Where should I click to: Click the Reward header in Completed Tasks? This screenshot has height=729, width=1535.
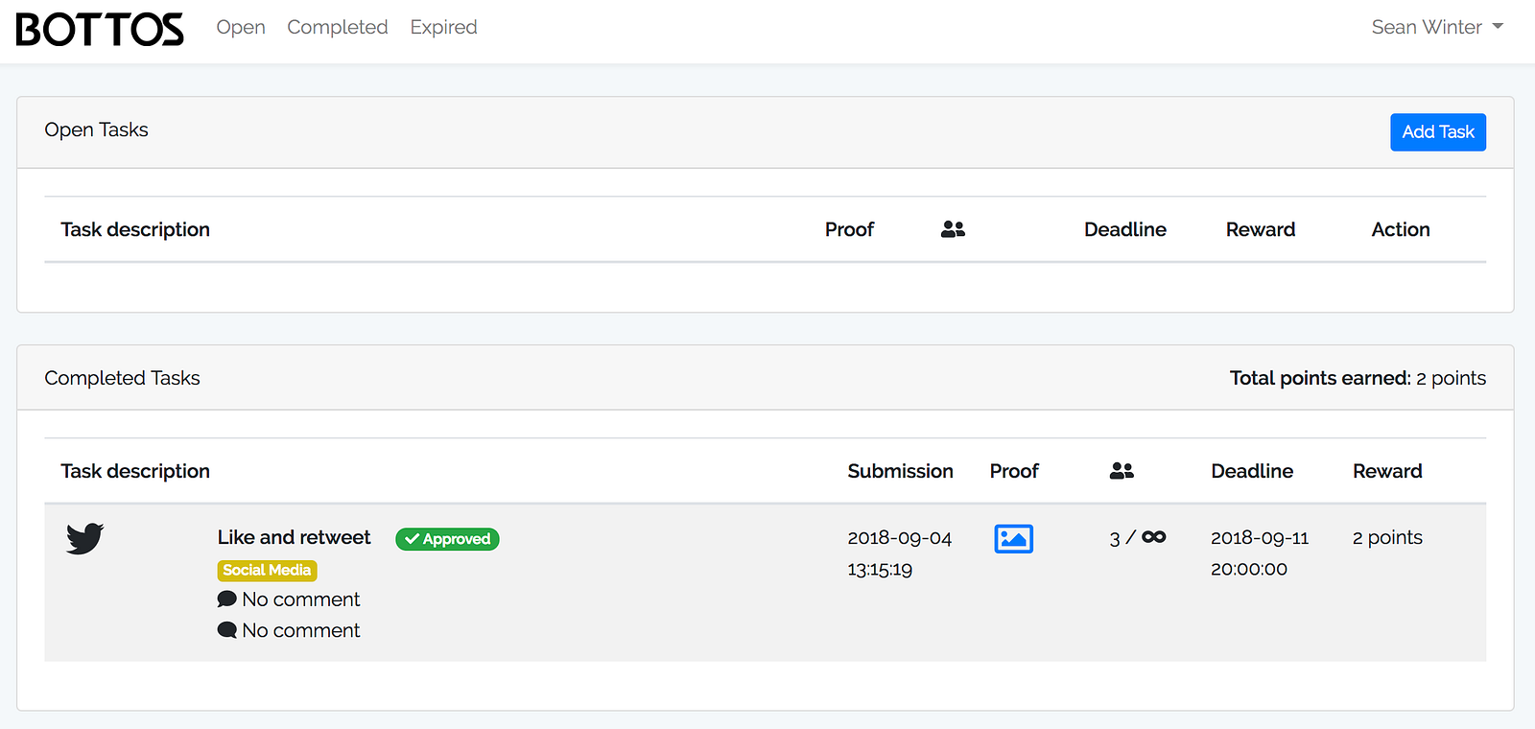coord(1387,471)
